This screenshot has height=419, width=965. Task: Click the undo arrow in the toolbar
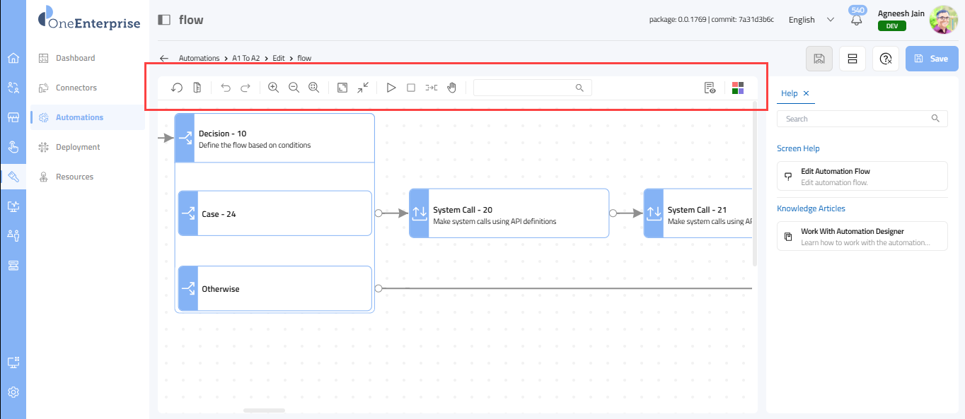[x=226, y=88]
